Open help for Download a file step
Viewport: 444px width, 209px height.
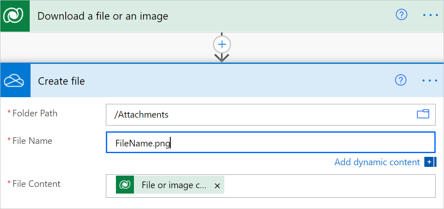pyautogui.click(x=401, y=15)
